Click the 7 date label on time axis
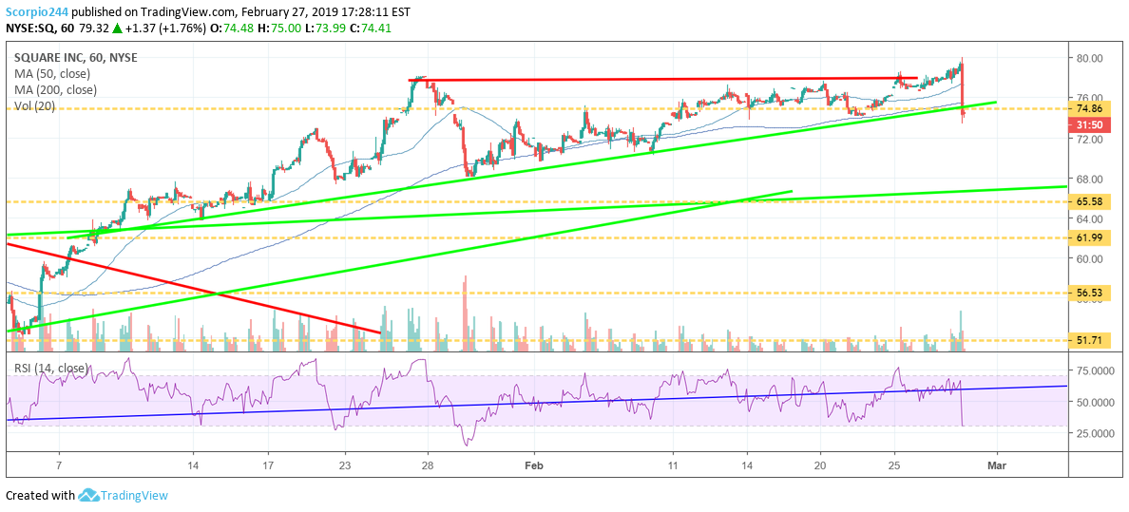Image resolution: width=1129 pixels, height=512 pixels. [58, 465]
